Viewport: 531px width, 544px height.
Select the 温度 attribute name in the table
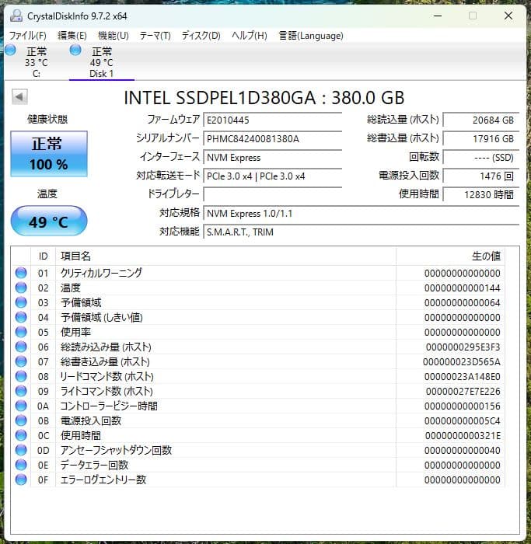click(71, 288)
